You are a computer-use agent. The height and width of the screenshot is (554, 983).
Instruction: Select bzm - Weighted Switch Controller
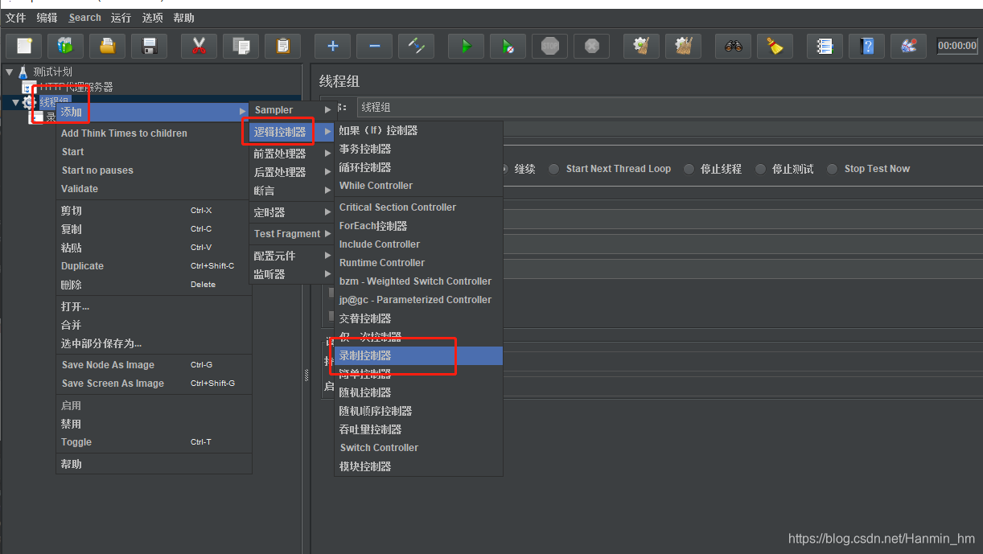coord(419,281)
